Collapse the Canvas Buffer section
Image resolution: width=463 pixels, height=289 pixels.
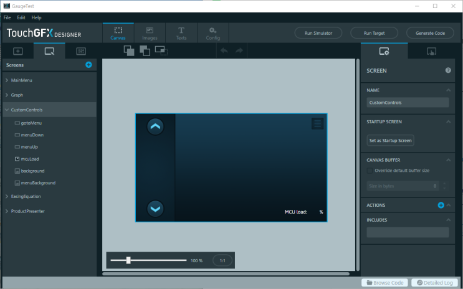[x=449, y=160]
